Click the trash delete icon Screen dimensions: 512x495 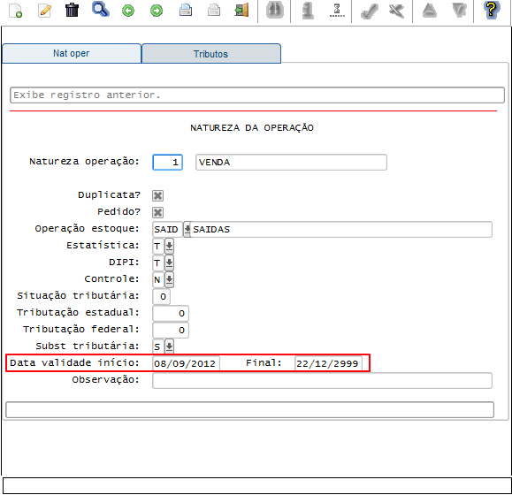point(72,10)
